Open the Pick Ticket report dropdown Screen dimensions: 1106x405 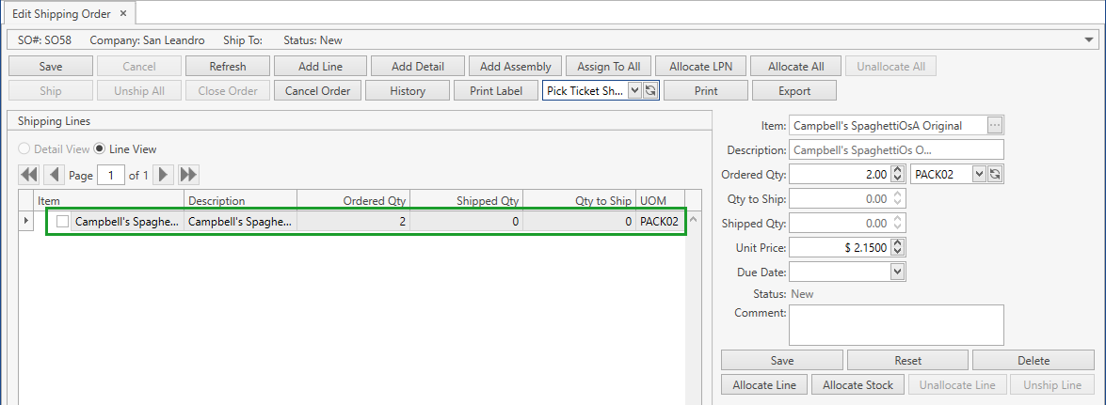634,91
